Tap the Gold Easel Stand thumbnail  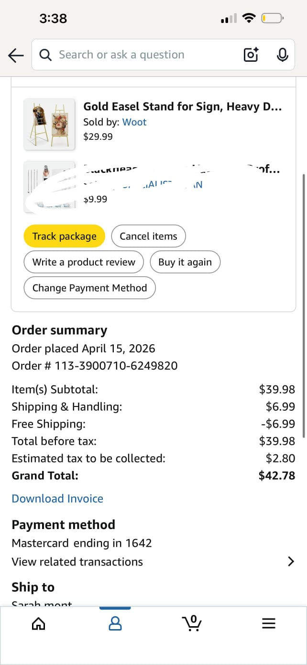(x=49, y=124)
